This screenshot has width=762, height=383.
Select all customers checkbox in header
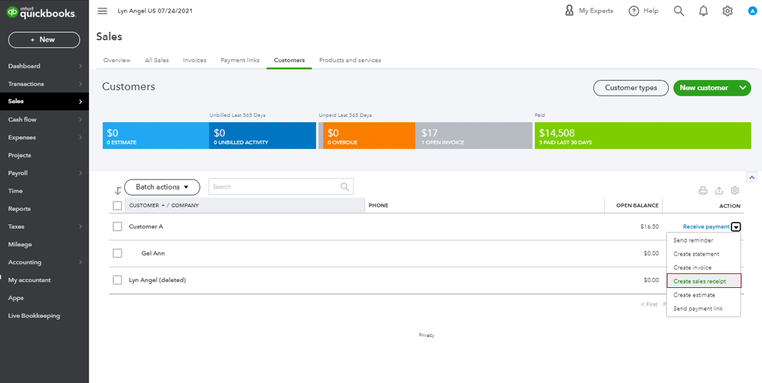pos(117,206)
